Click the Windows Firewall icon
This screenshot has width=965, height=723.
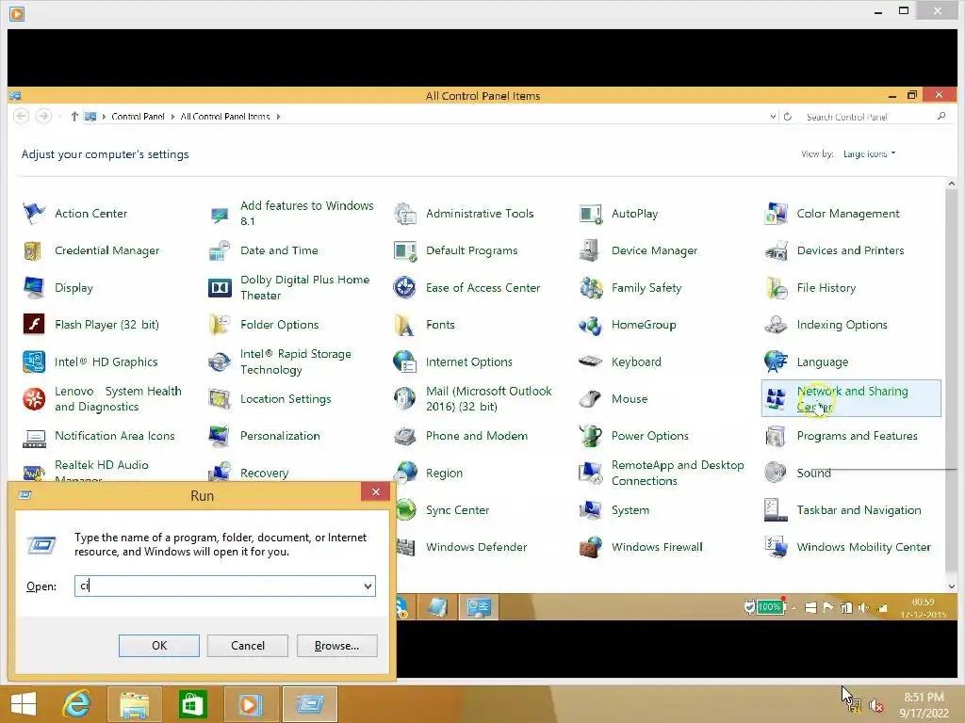pyautogui.click(x=591, y=547)
